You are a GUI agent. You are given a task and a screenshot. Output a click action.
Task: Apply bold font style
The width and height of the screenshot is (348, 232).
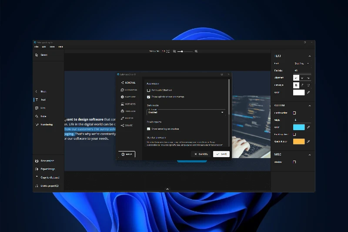click(296, 85)
